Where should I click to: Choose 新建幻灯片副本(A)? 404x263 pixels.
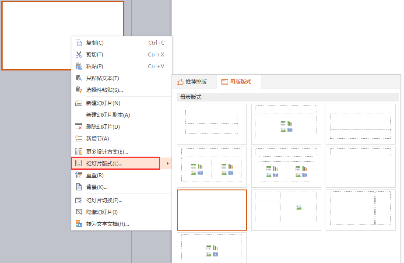(121, 115)
